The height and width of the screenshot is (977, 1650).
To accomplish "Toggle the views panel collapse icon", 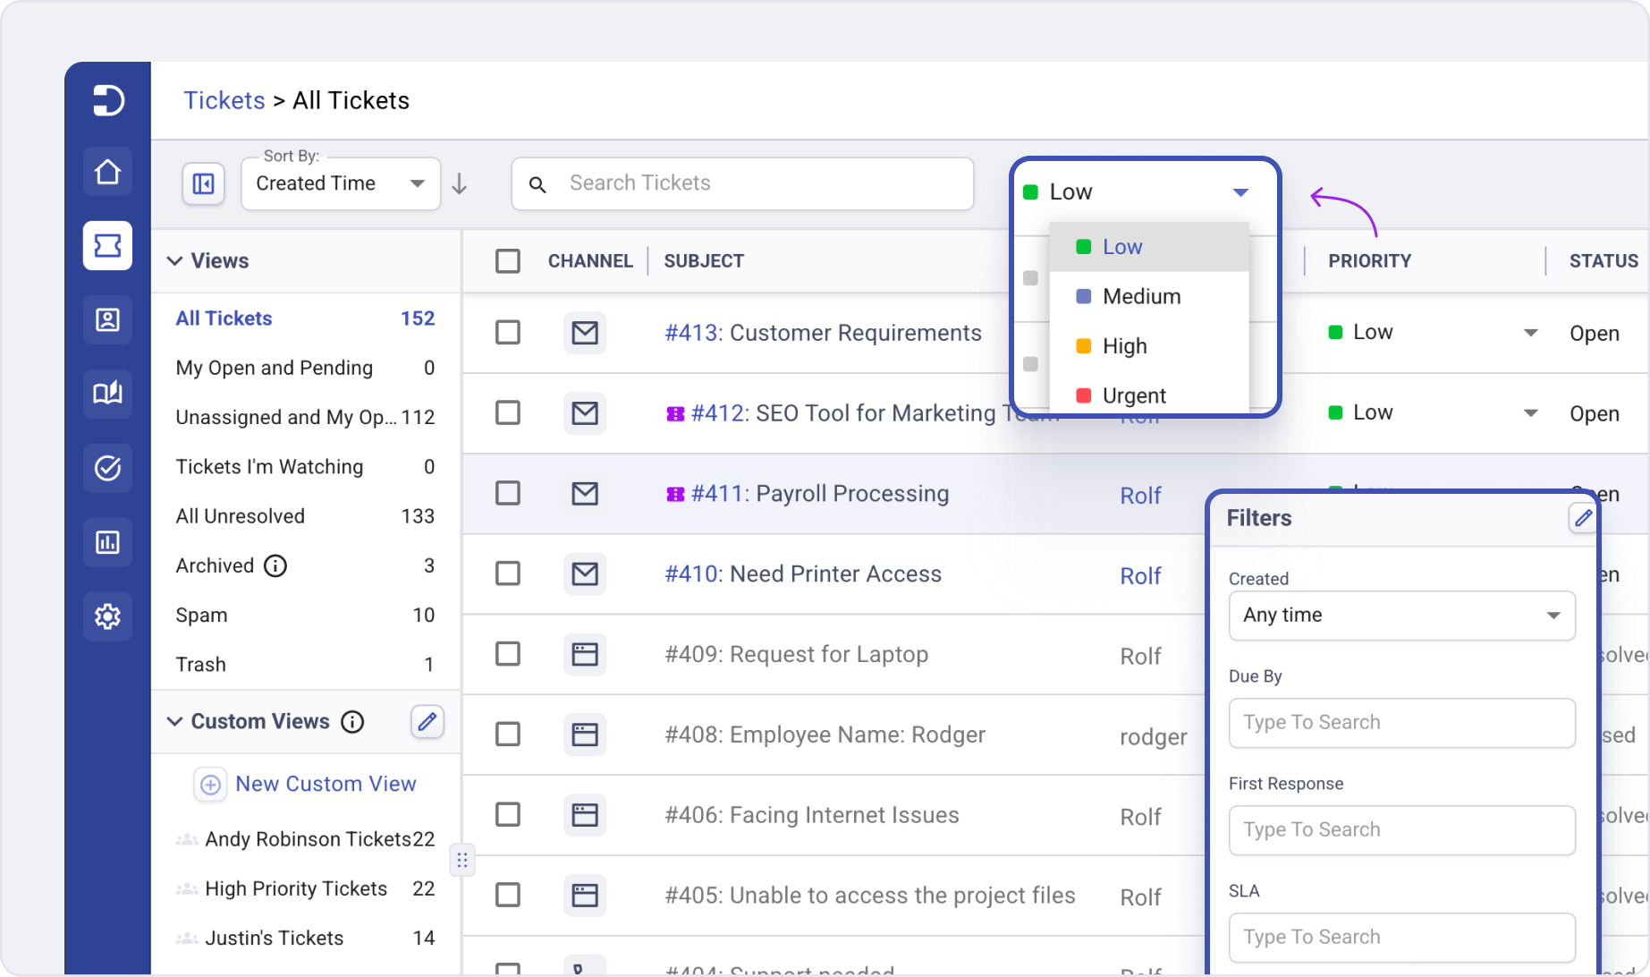I will click(x=204, y=184).
